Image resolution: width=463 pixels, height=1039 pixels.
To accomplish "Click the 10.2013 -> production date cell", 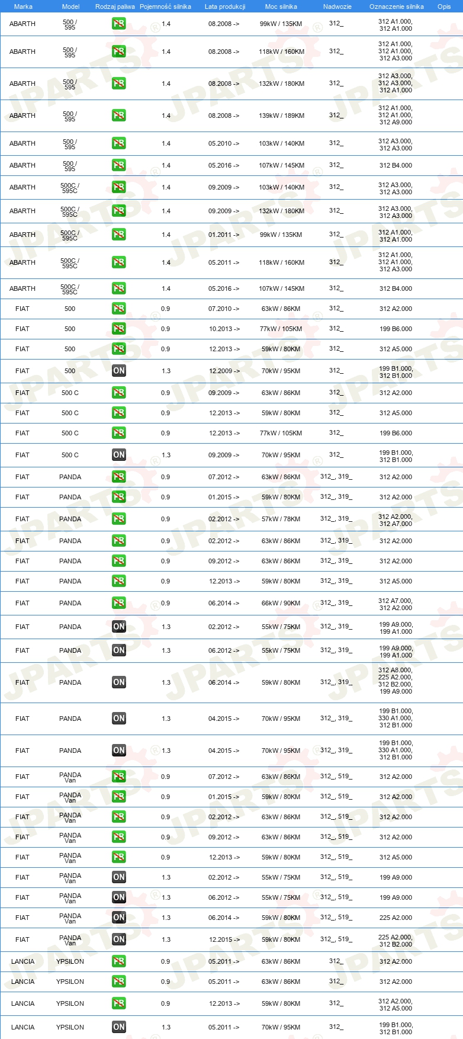I will (x=224, y=329).
